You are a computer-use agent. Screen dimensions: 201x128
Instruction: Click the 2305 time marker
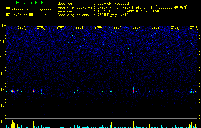click(x=98, y=28)
